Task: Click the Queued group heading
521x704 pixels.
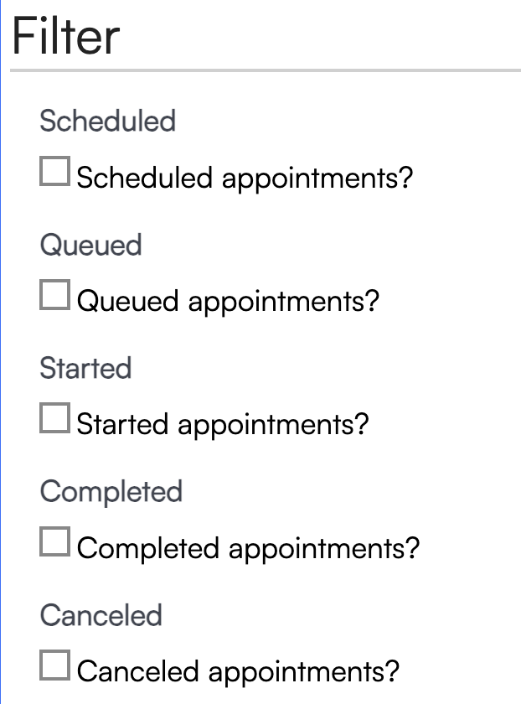Action: (91, 245)
